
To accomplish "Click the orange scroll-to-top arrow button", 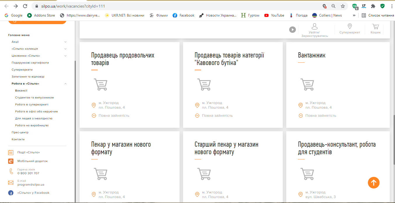I will coord(373,183).
